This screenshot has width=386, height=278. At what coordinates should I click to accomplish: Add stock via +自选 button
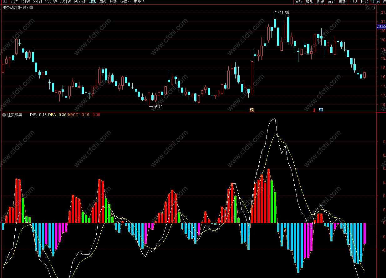pyautogui.click(x=375, y=2)
